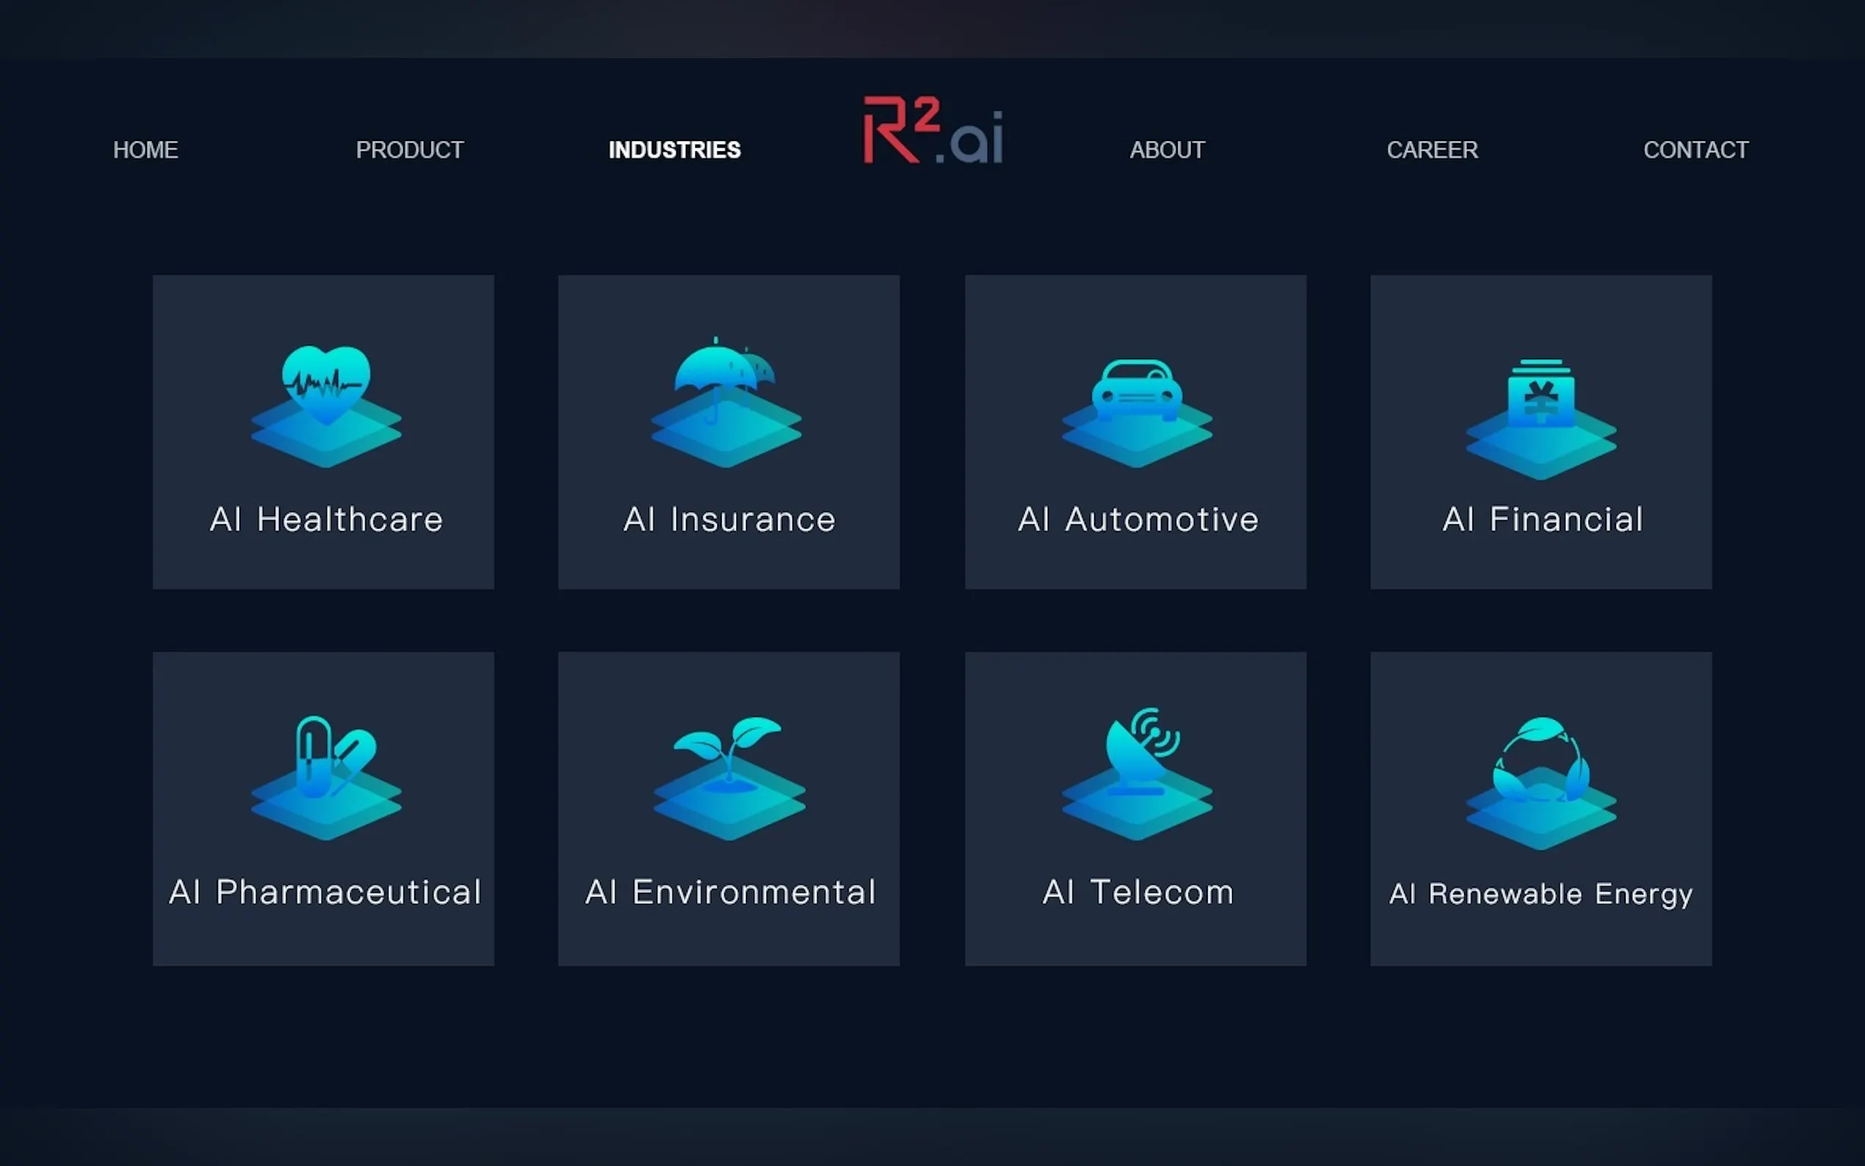Open the CONTACT navigation link
Screen dimensions: 1865x1166
[x=1695, y=150]
